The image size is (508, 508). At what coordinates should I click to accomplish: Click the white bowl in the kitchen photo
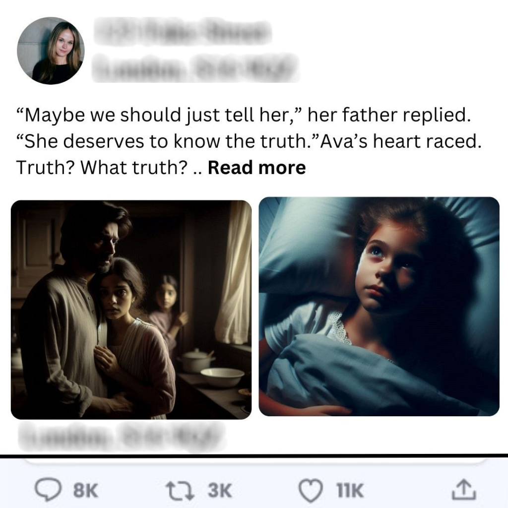(222, 377)
